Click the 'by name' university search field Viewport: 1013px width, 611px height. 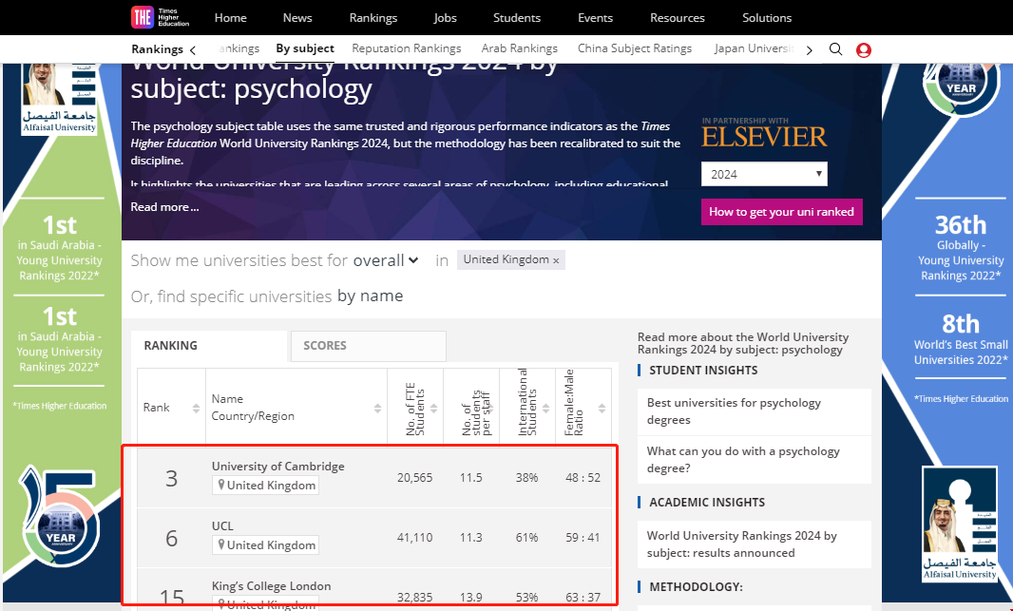coord(370,296)
